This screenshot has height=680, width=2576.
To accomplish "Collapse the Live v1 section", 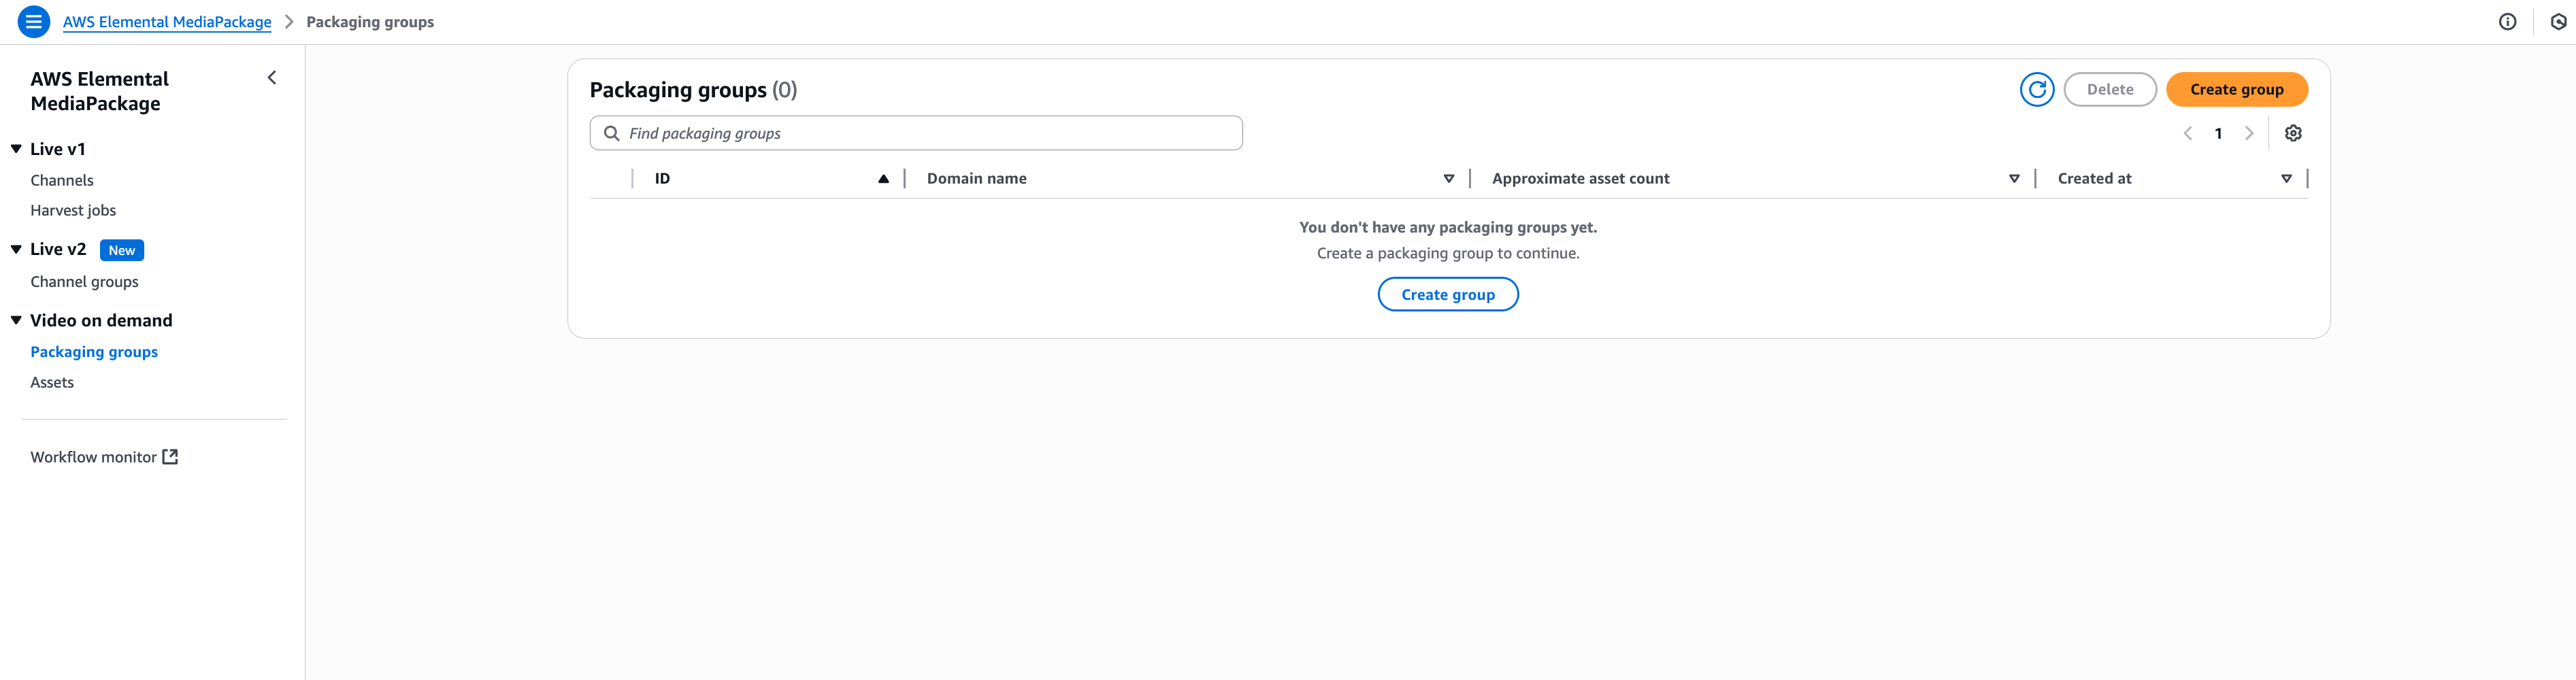I will (x=16, y=149).
